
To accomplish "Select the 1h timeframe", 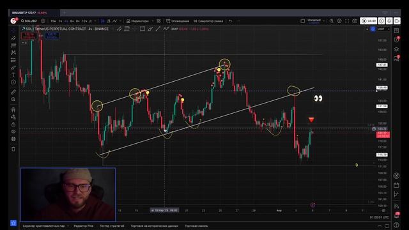I will pos(61,21).
